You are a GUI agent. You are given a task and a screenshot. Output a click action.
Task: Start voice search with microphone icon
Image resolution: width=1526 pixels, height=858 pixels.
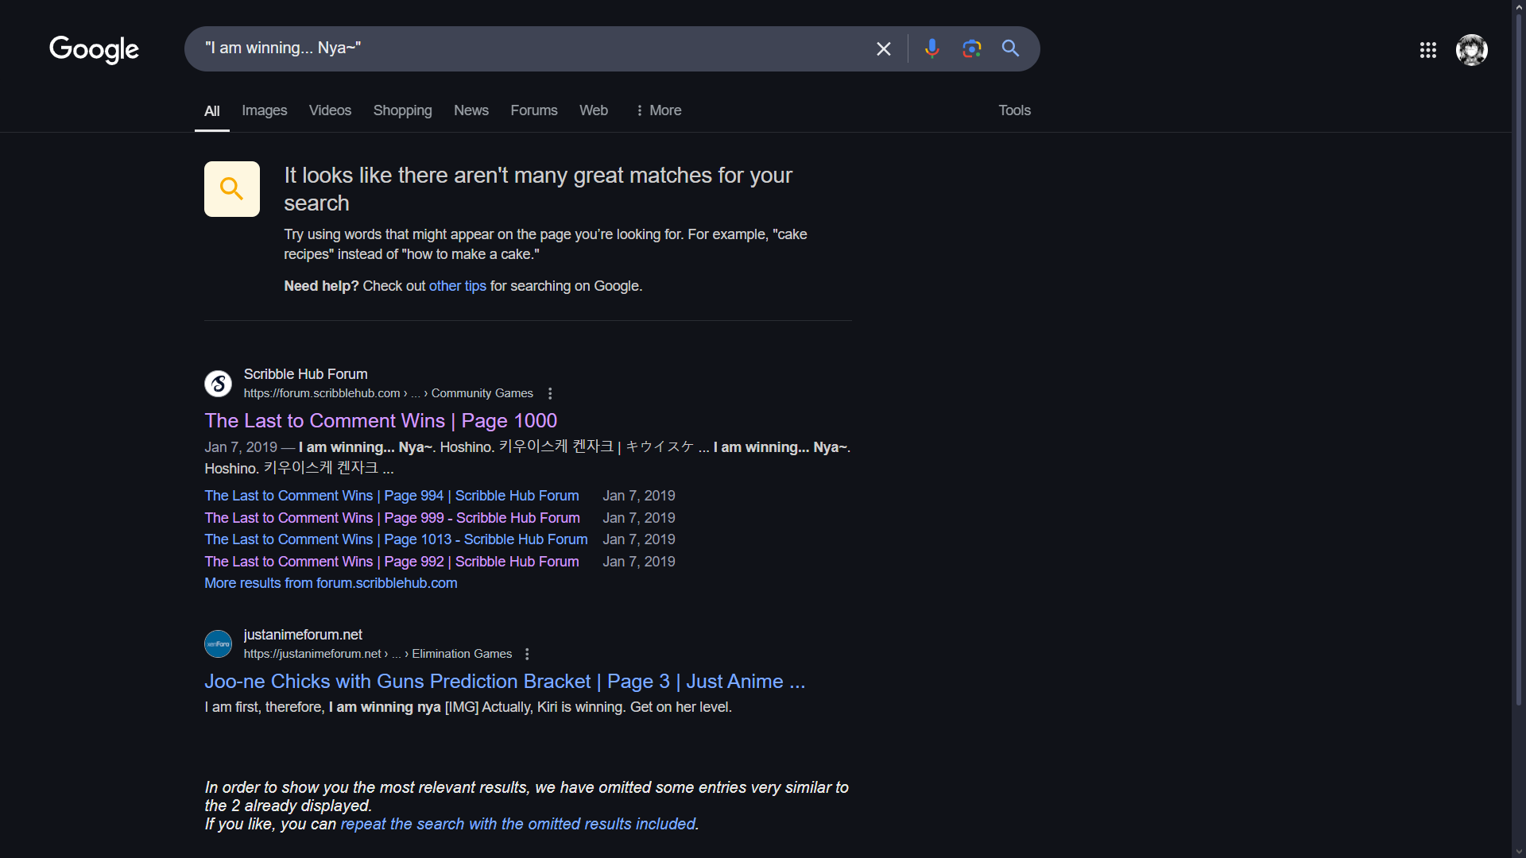click(931, 49)
